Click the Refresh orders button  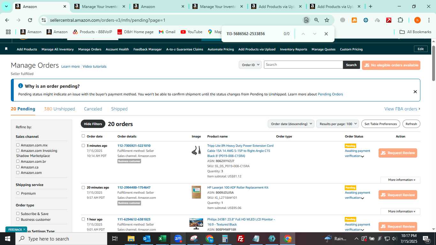click(411, 124)
